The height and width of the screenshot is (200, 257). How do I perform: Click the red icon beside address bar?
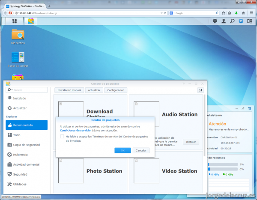click(x=10, y=13)
